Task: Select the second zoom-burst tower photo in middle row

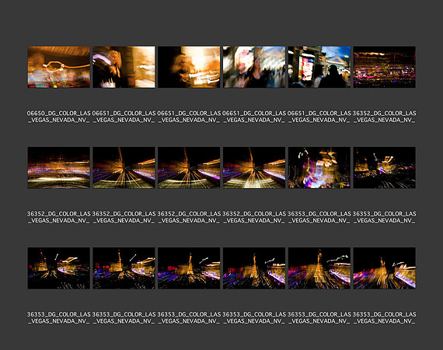Action: click(x=189, y=168)
